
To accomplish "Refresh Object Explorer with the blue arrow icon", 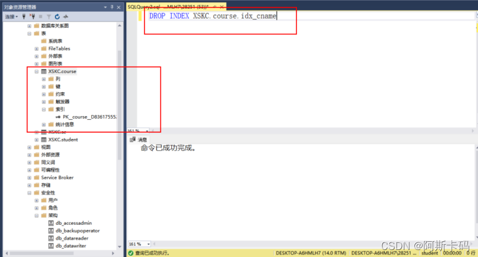I will [57, 16].
